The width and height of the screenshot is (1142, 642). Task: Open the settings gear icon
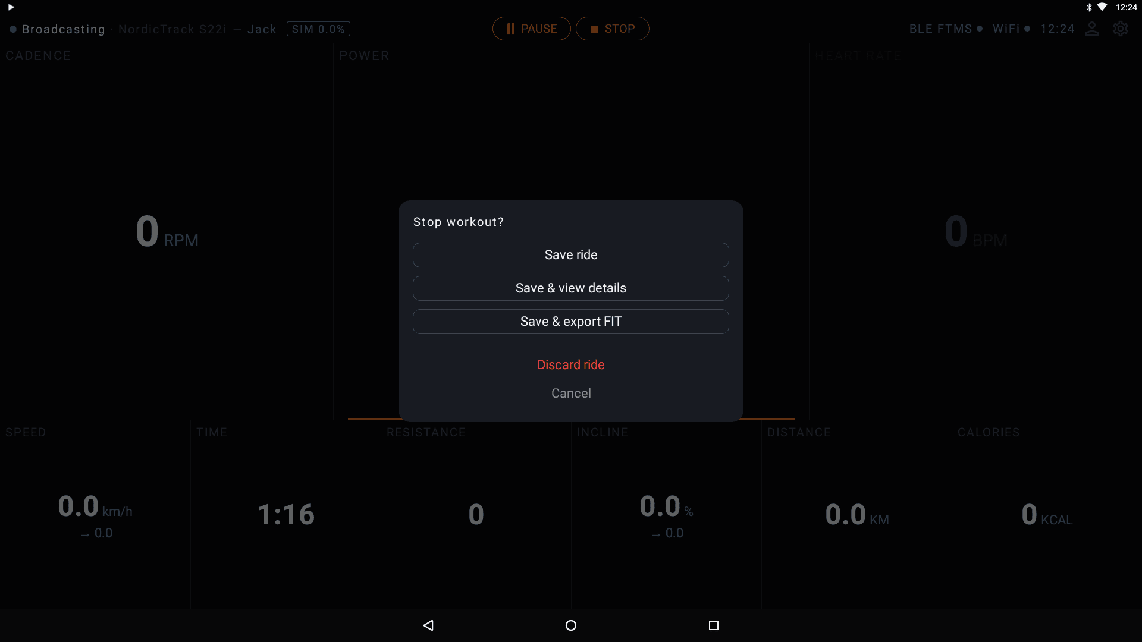pos(1121,29)
